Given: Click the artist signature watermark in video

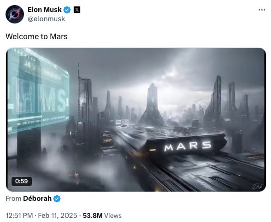Looking at the screenshot, I should 257,187.
